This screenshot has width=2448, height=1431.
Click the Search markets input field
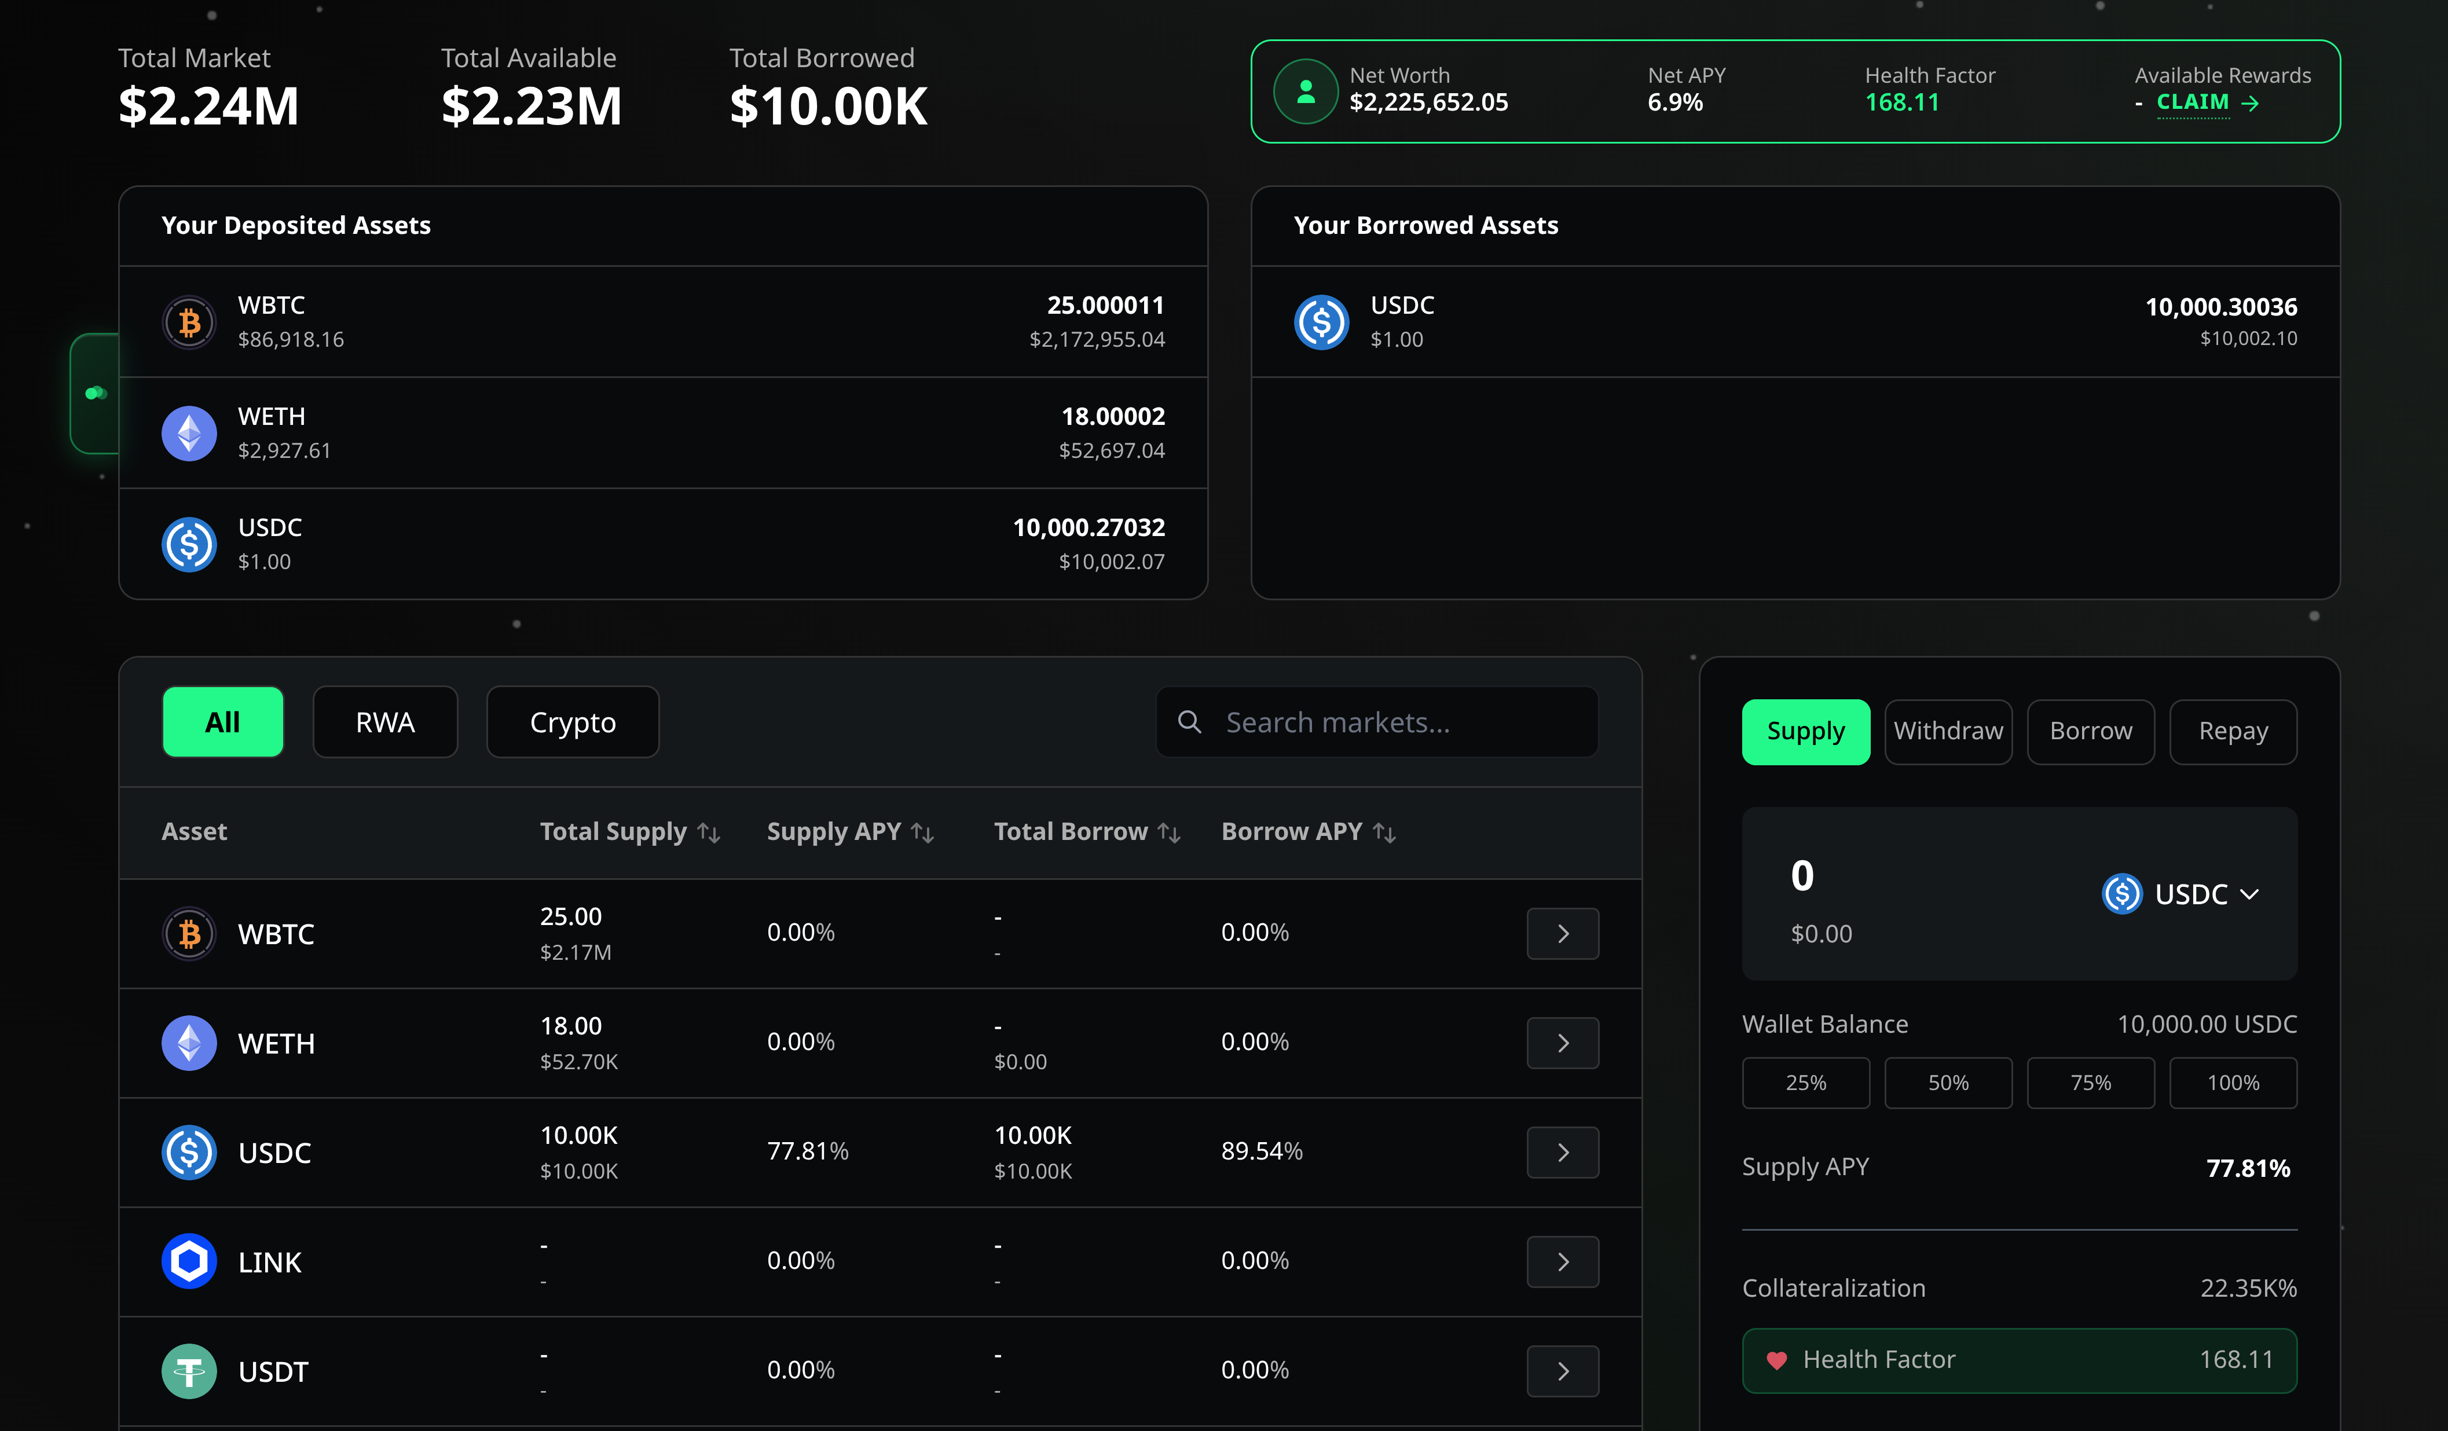1399,722
